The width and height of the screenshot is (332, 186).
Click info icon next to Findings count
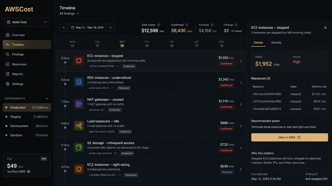click(236, 25)
